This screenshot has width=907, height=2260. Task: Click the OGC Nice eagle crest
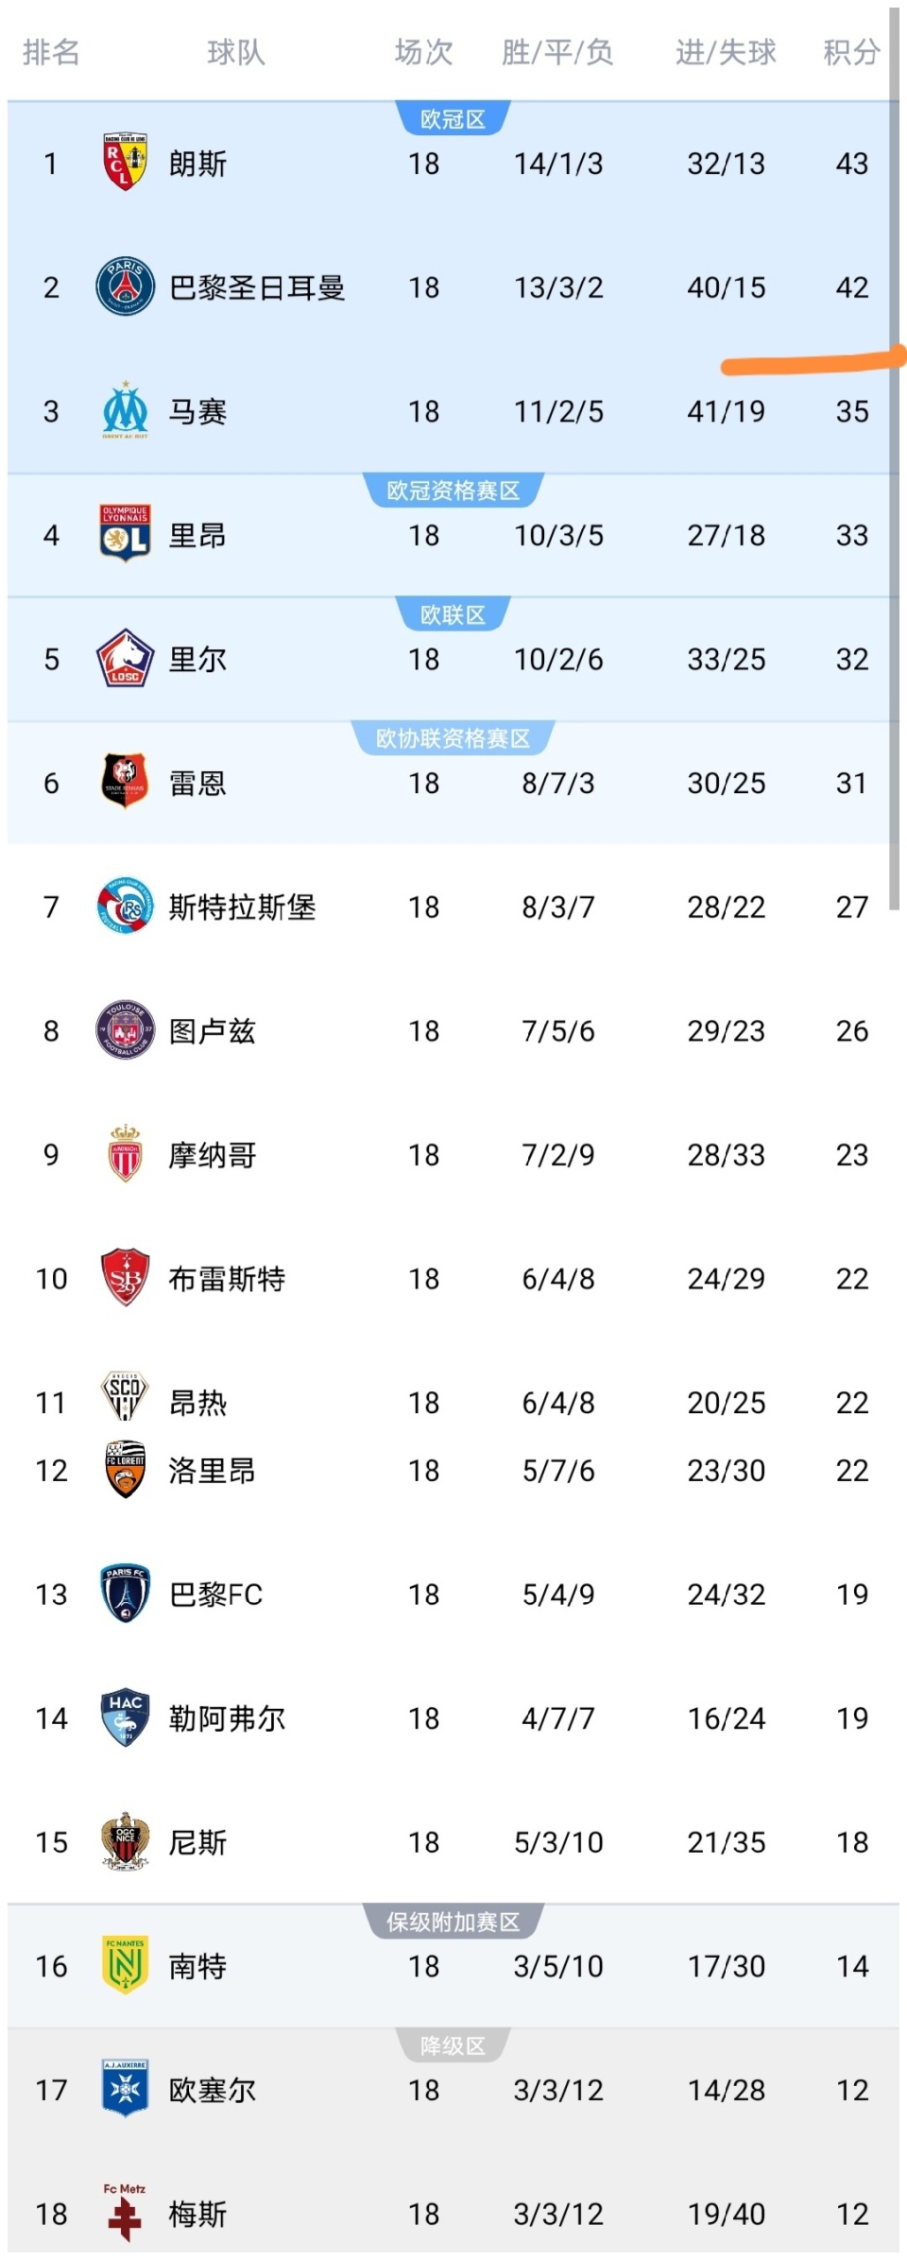125,1841
